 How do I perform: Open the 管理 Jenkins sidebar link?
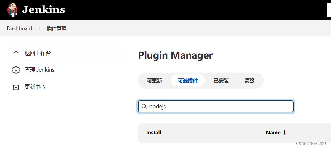pyautogui.click(x=39, y=70)
